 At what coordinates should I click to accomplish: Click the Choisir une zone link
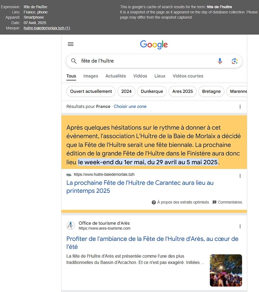(x=130, y=106)
